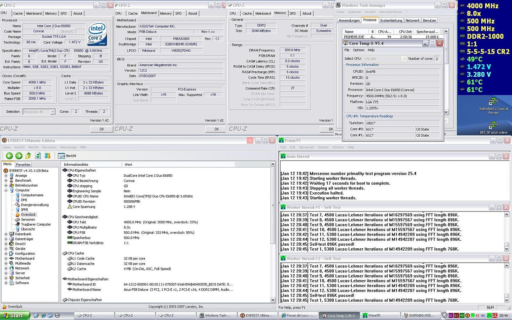This screenshot has width=512, height=320.
Task: Switch to Prime95 from taskbar
Action: pos(380,316)
